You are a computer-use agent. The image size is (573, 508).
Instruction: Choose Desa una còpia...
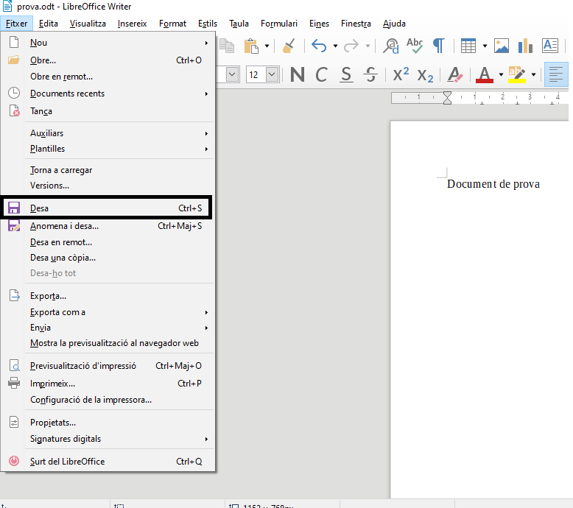click(108, 258)
